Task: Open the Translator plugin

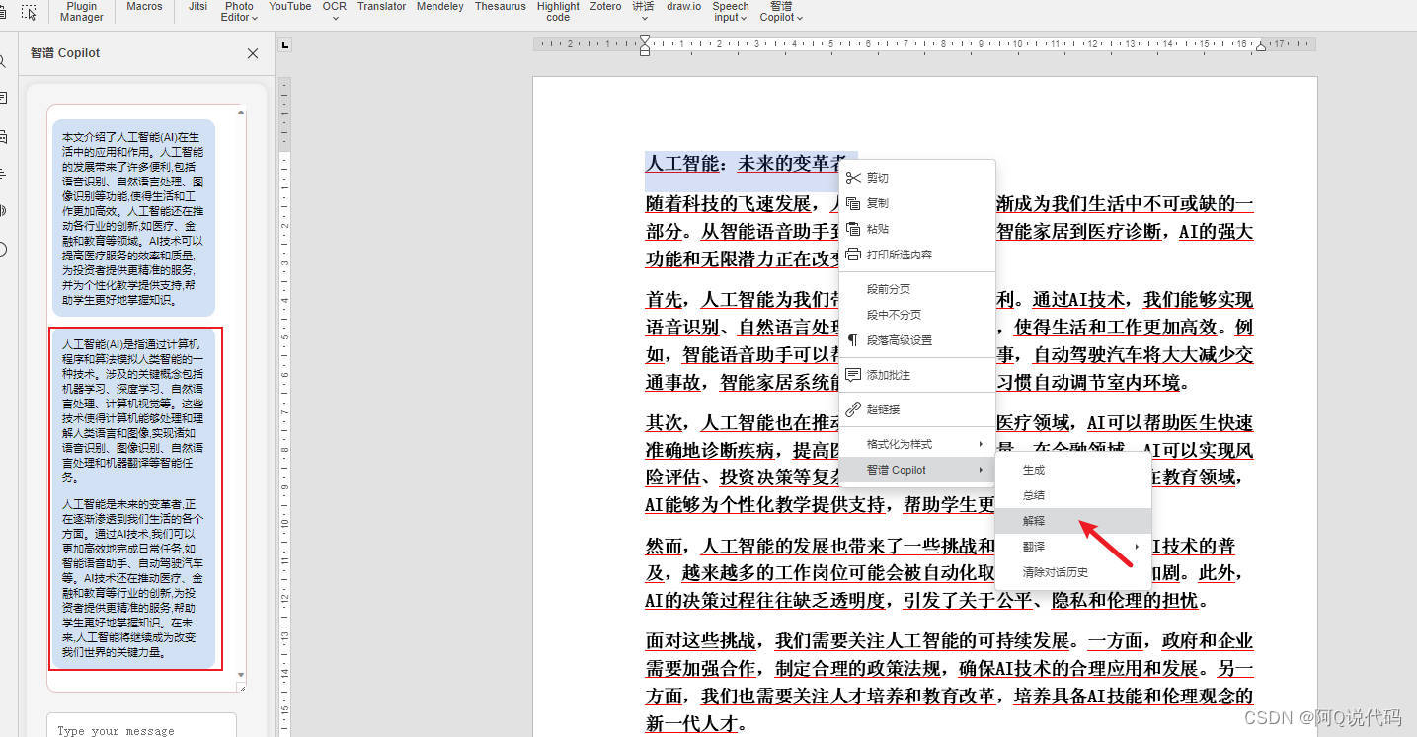Action: click(x=381, y=7)
